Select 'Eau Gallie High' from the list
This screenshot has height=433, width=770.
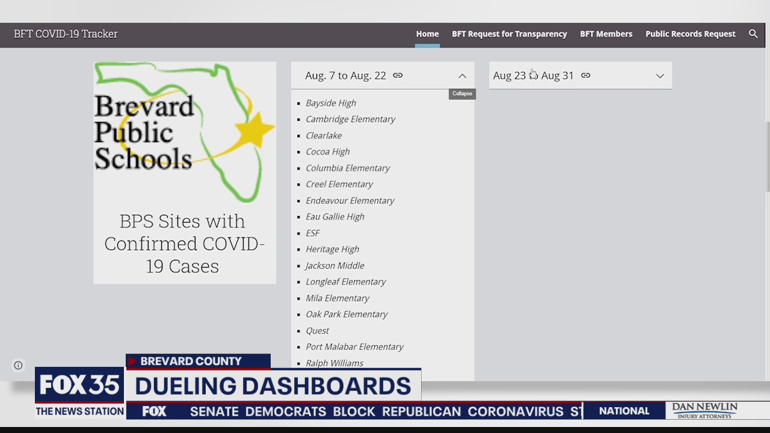[x=335, y=216]
